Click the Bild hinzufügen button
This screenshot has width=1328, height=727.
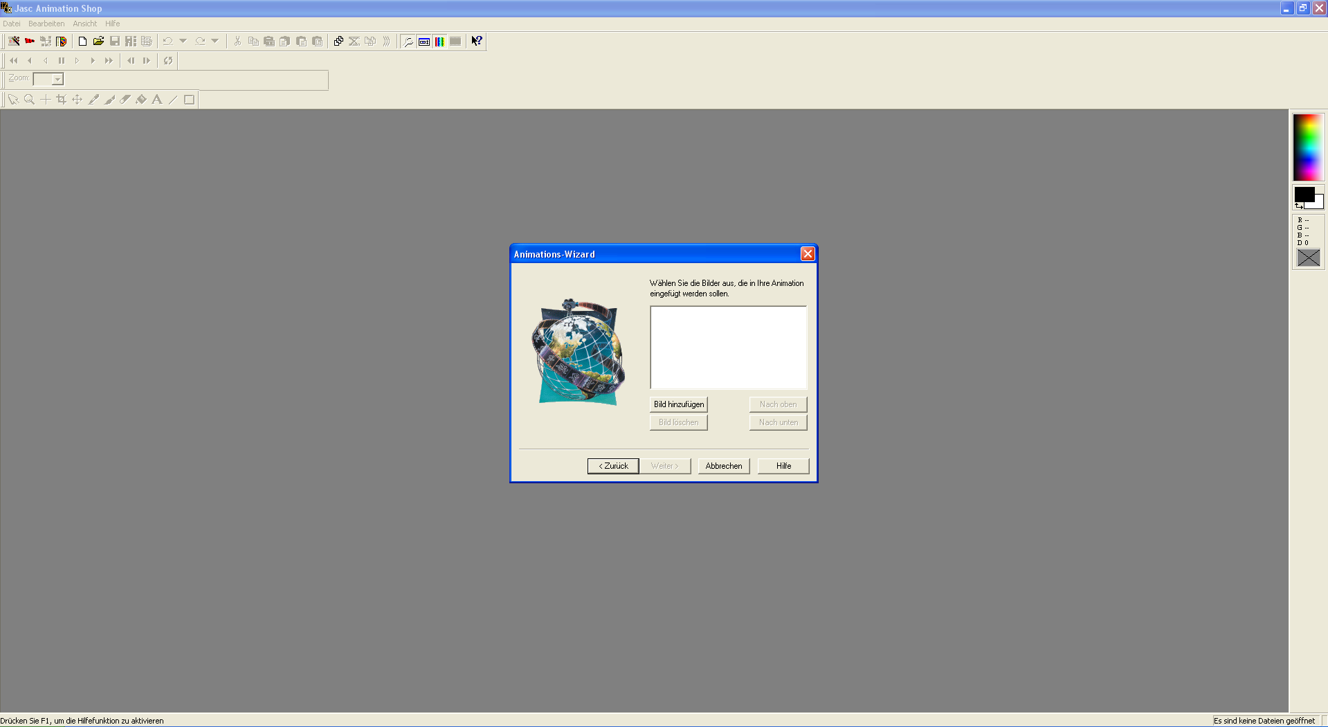point(678,404)
